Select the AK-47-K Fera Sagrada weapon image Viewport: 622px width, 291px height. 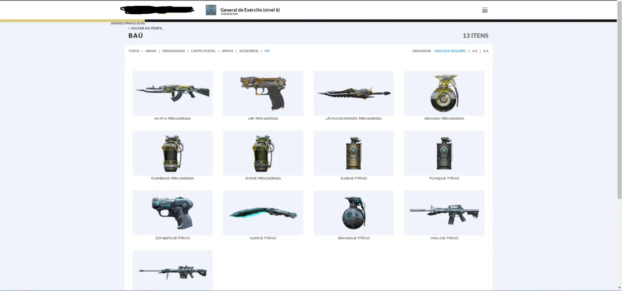(173, 93)
